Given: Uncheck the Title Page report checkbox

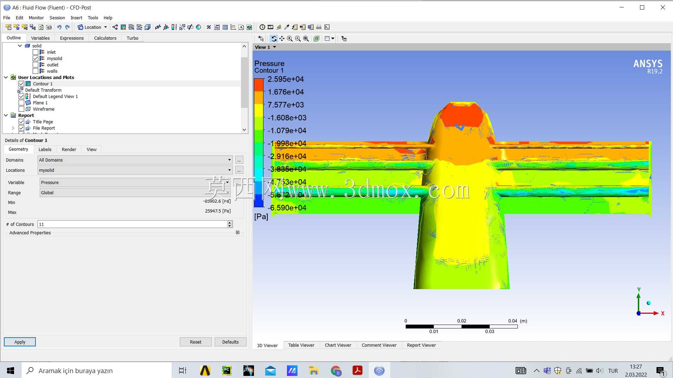Looking at the screenshot, I should 21,122.
